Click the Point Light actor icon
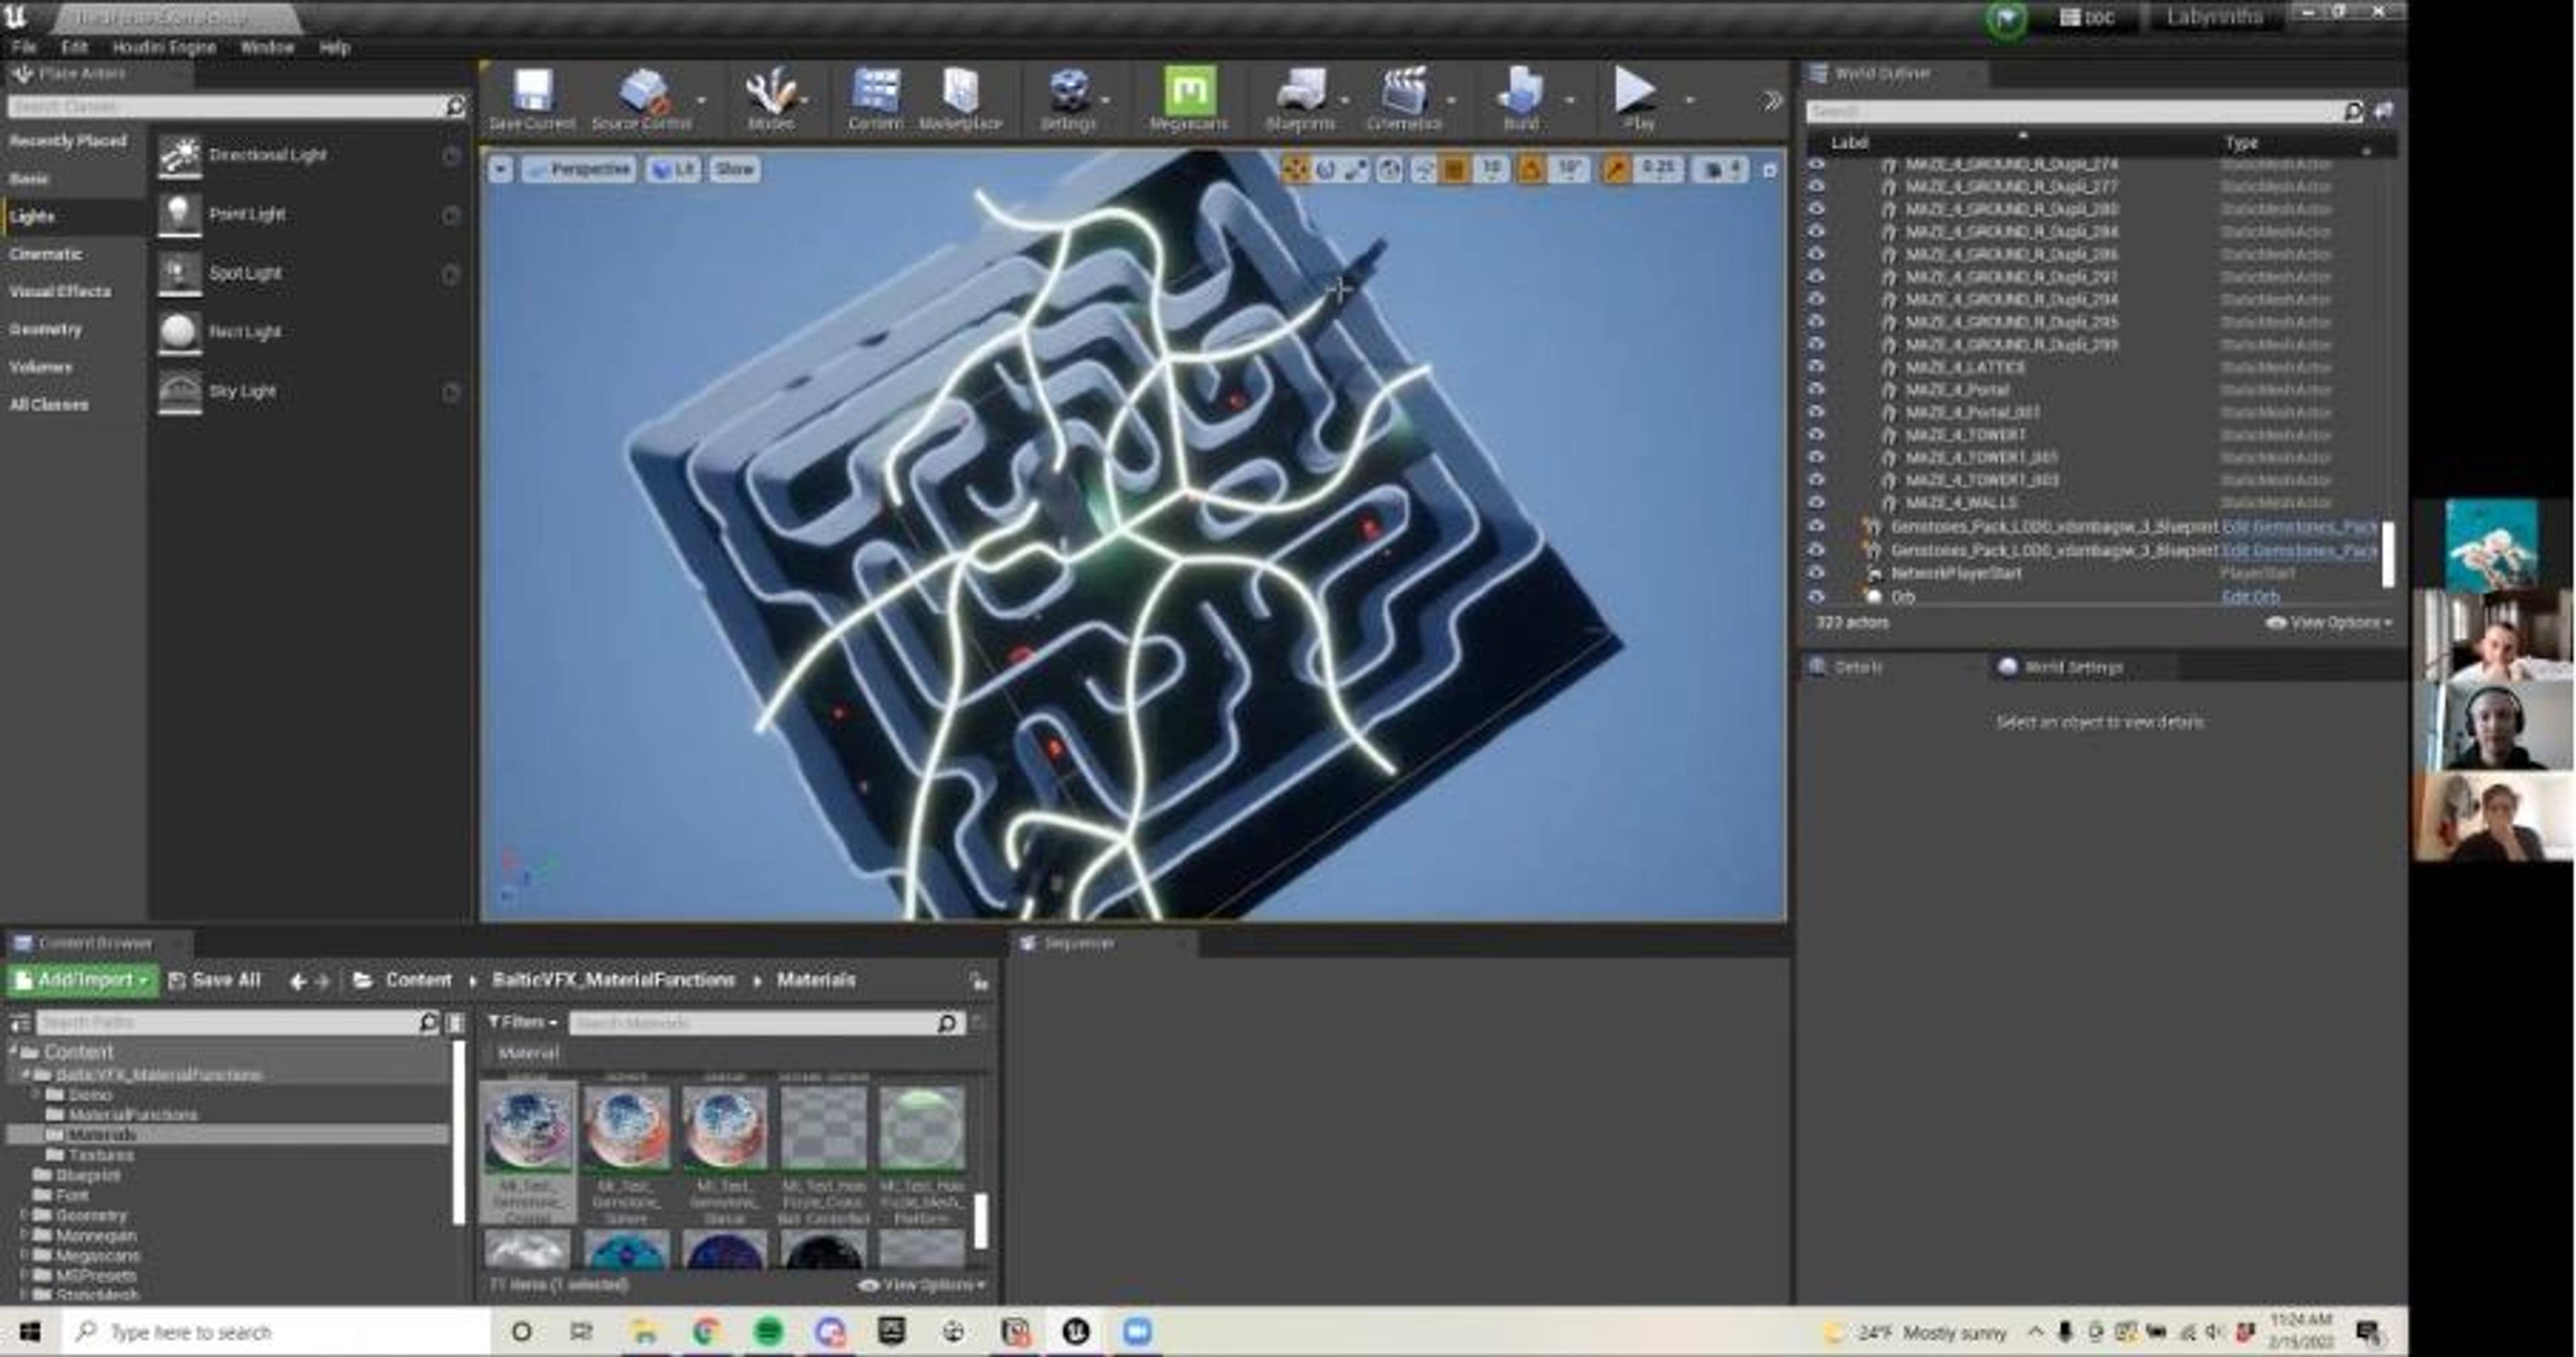2576x1357 pixels. pyautogui.click(x=180, y=214)
